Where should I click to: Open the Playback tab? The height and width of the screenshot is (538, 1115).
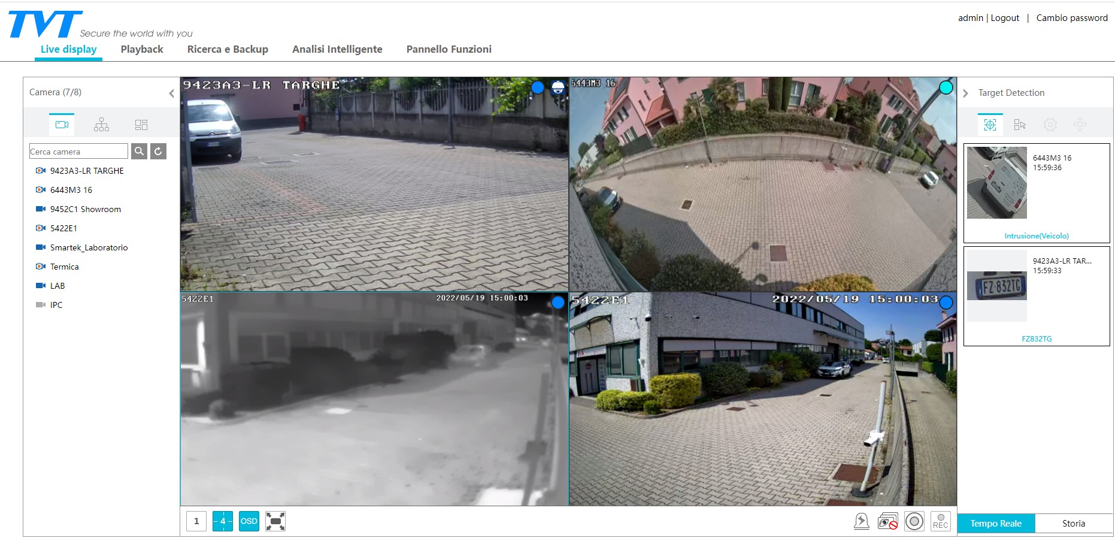pos(142,49)
